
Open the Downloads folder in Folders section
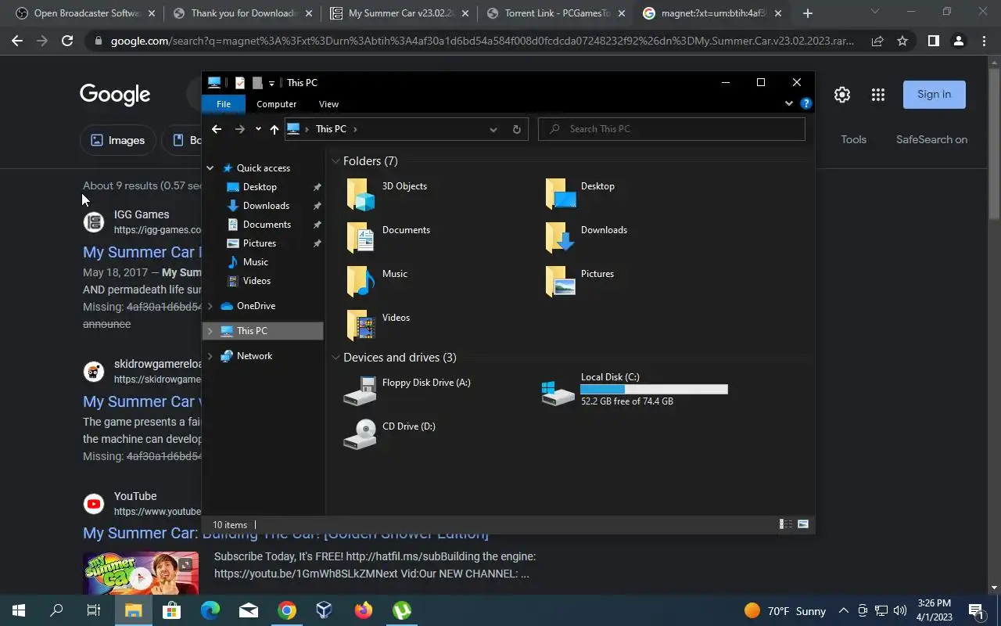[587, 238]
